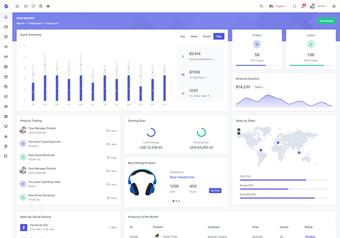The width and height of the screenshot is (340, 238).
Task: Click the sidebar sliders icon
Action: [x=6, y=96]
